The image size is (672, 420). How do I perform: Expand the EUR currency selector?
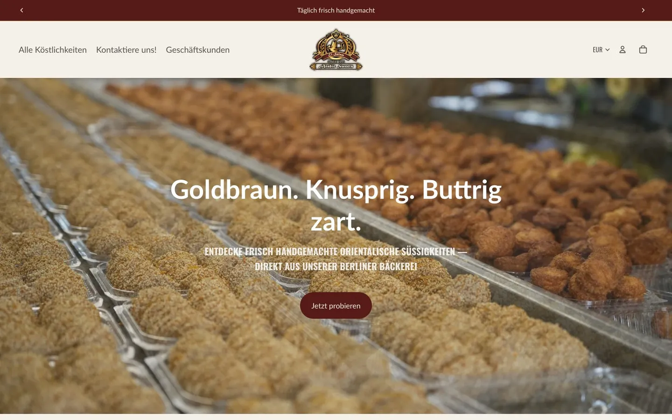[601, 49]
